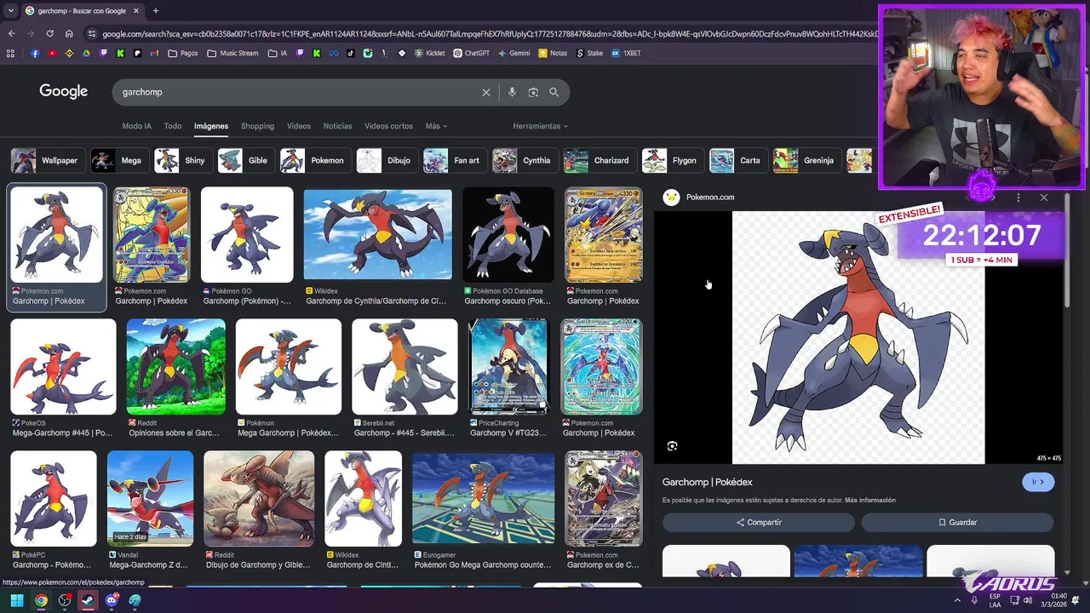This screenshot has width=1090, height=613.
Task: Open the ChatGPT bookmark
Action: 471,53
